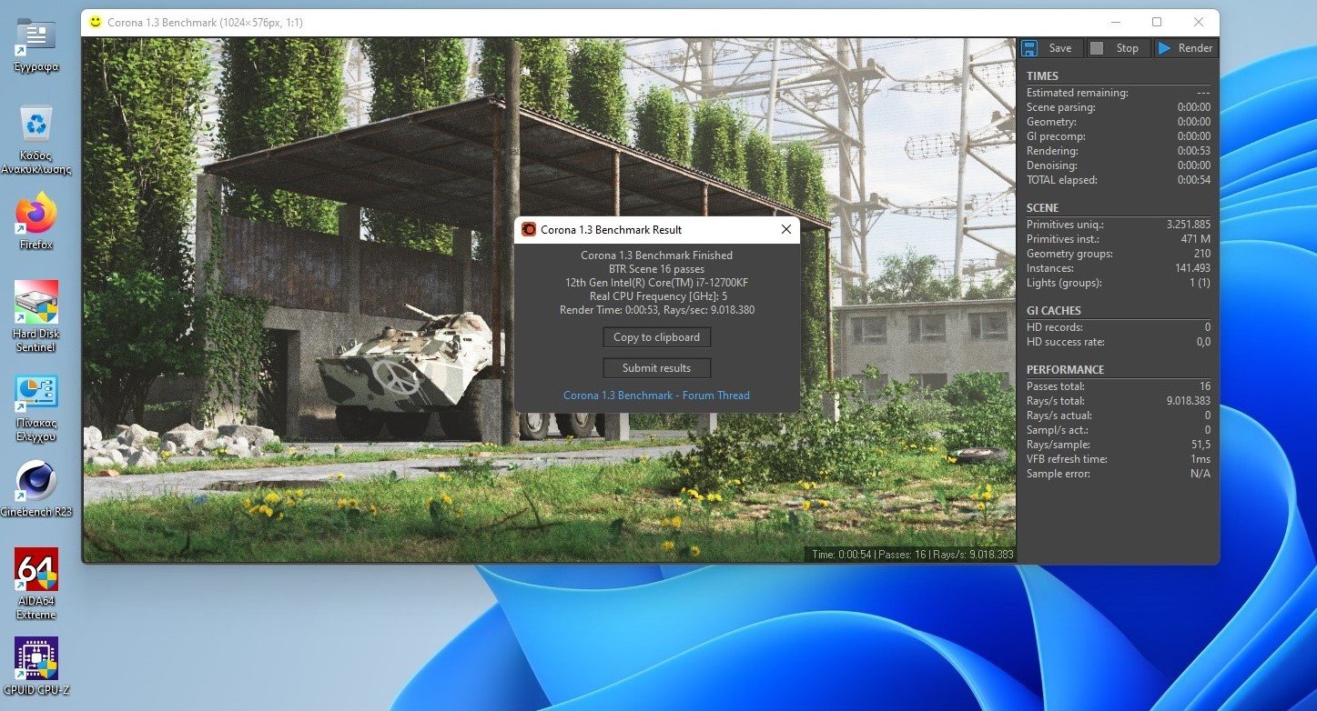1317x711 pixels.
Task: Click the TIMES section header
Action: (x=1043, y=76)
